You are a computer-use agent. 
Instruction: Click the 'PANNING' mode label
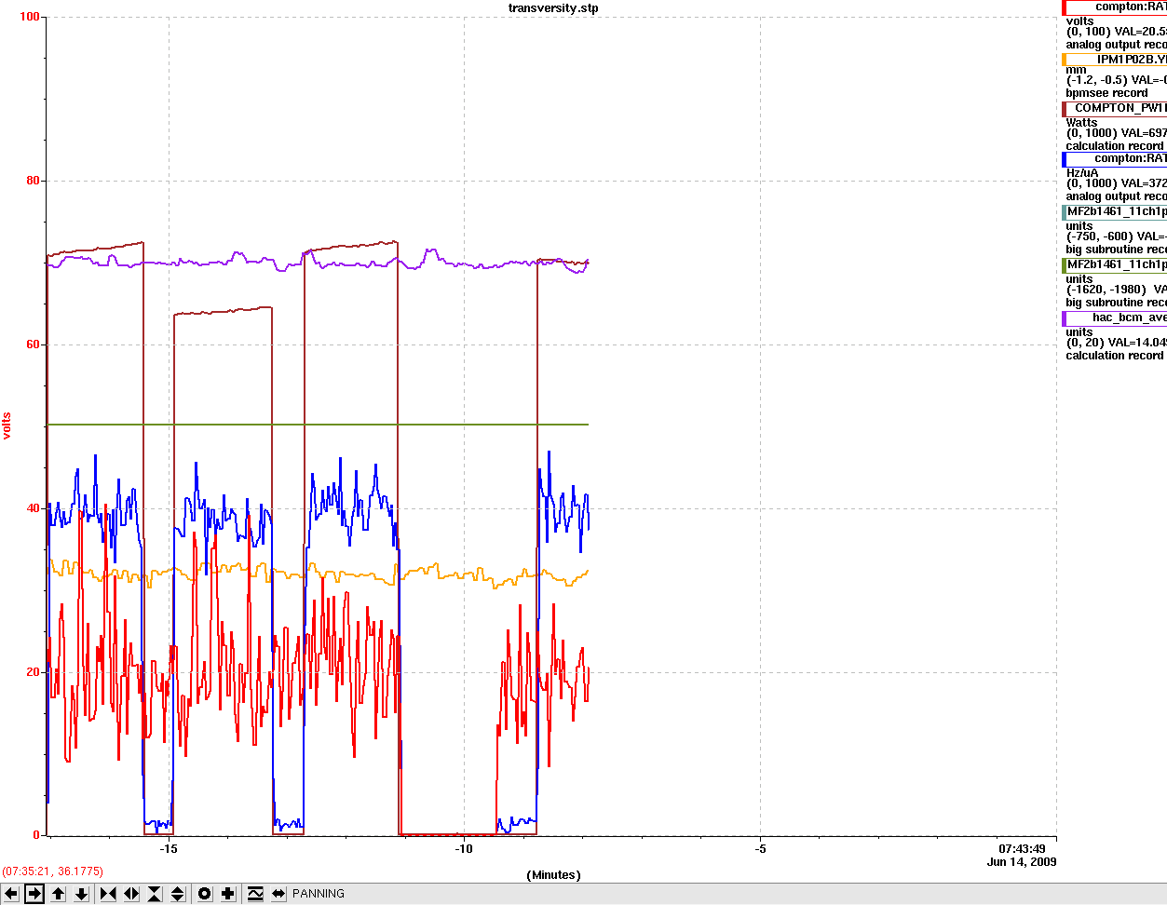pos(319,894)
